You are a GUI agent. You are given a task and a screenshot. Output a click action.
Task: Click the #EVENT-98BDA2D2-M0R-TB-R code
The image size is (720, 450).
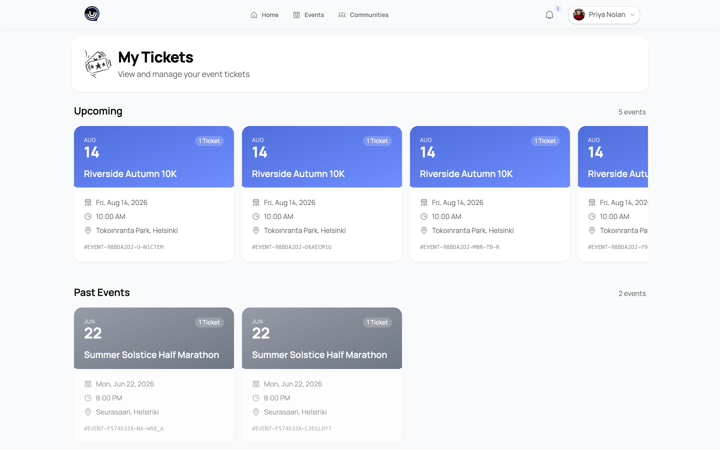coord(460,247)
